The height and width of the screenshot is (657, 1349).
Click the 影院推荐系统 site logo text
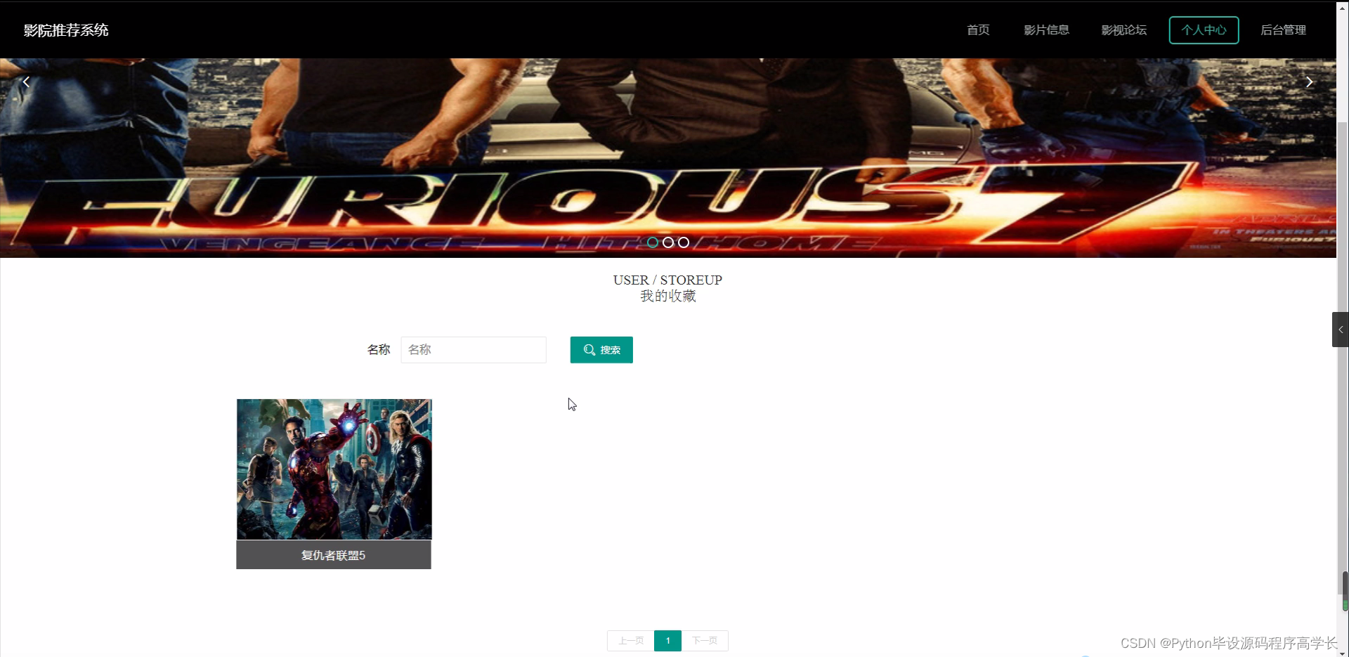tap(66, 30)
